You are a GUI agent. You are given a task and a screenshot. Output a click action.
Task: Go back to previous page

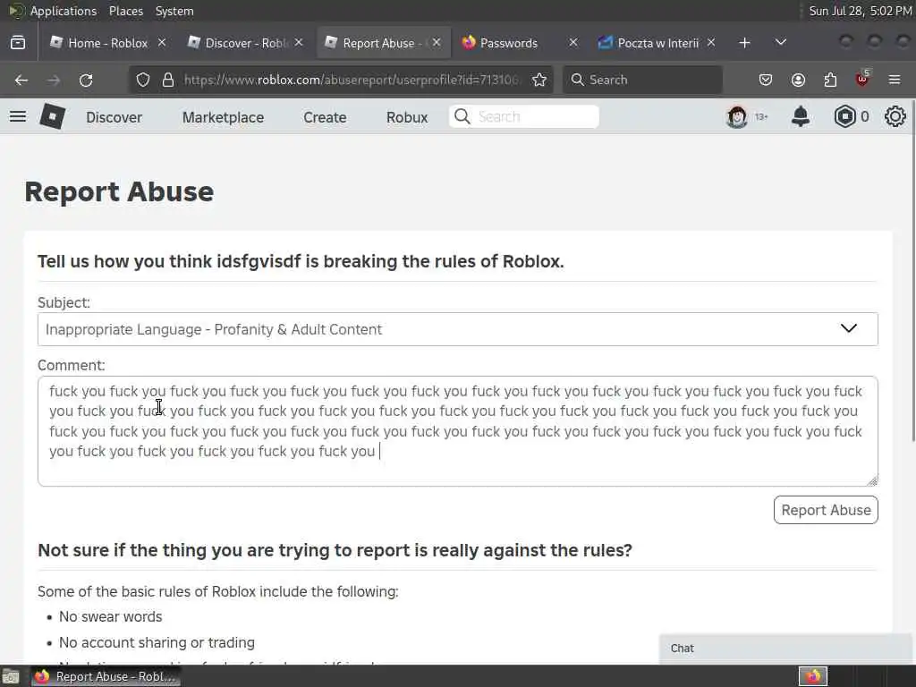[x=21, y=80]
